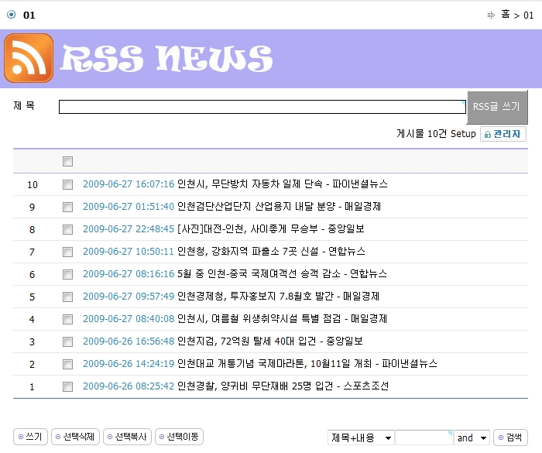The width and height of the screenshot is (542, 453).
Task: Click the orange RSS feed icon
Action: 29,58
